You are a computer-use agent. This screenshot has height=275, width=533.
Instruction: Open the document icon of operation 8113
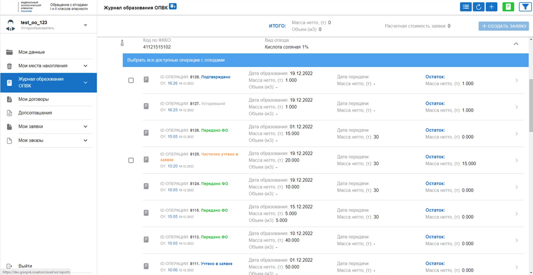[x=146, y=240]
